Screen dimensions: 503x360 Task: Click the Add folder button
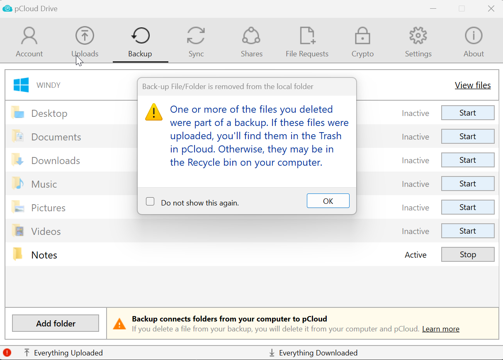[56, 324]
